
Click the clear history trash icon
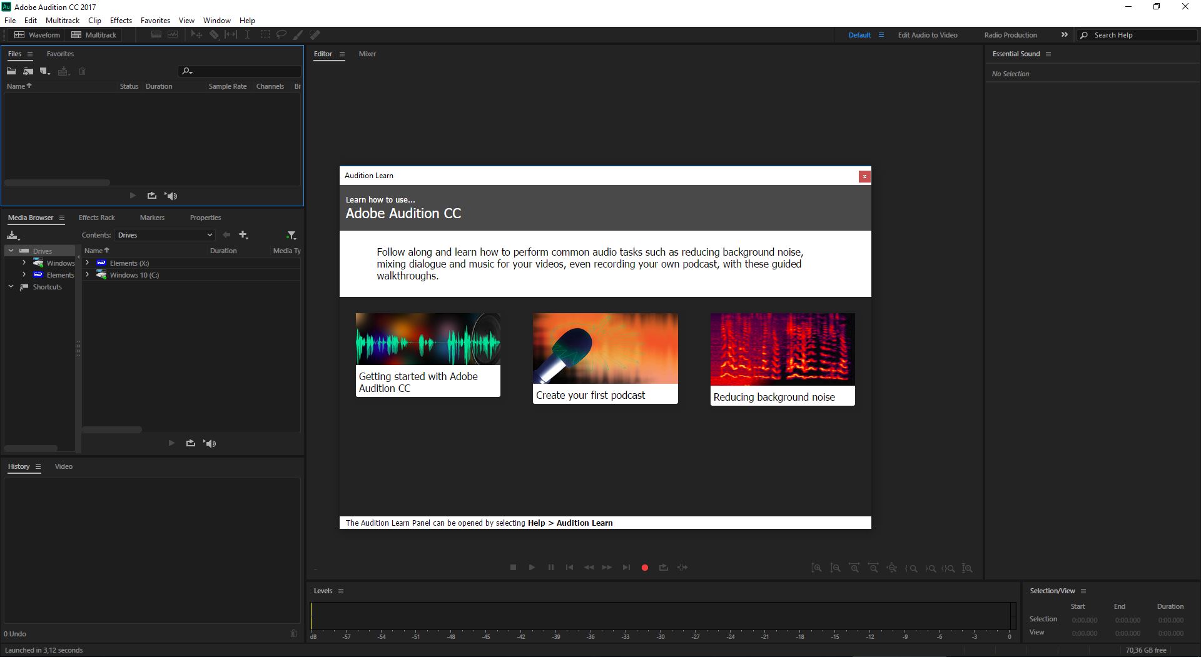coord(293,634)
